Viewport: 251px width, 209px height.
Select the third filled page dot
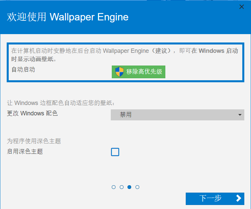coord(129,187)
